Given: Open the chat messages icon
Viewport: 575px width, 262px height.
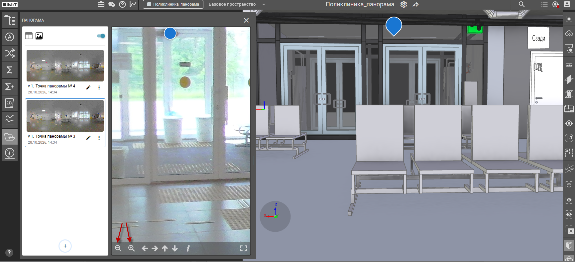Looking at the screenshot, I should tap(112, 4).
